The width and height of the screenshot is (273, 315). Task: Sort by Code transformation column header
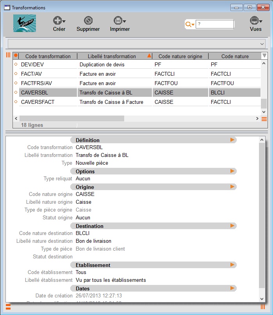tap(48, 56)
